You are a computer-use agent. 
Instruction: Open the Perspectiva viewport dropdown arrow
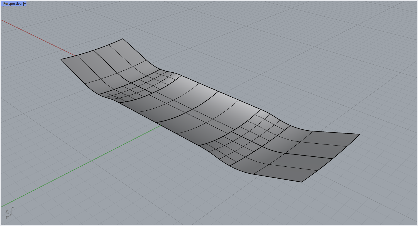(25, 4)
